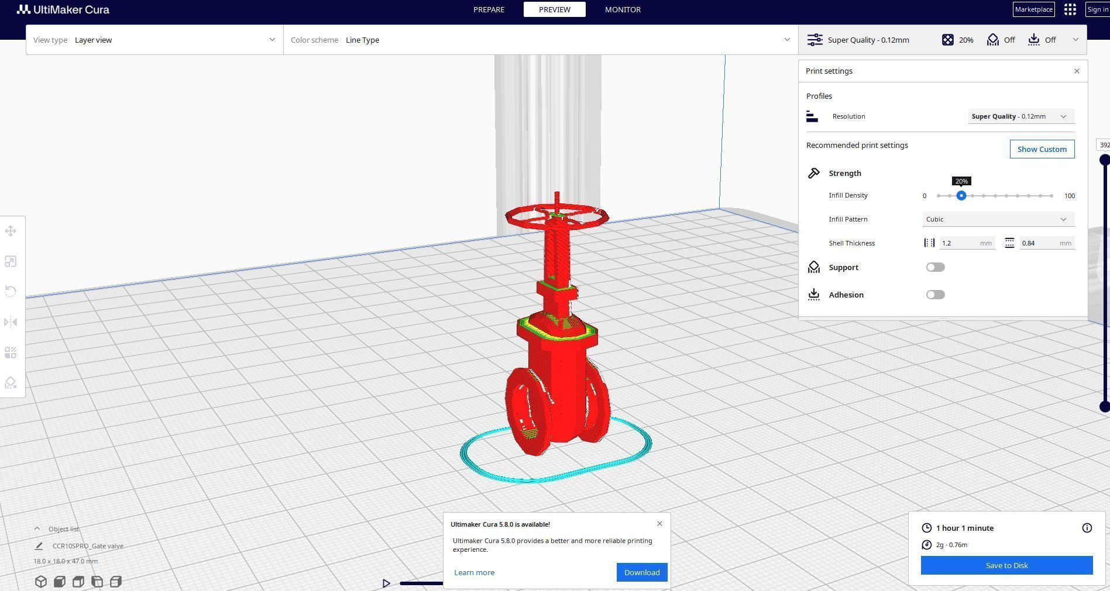
Task: Click the UltiMaker Cura logo
Action: [x=63, y=9]
